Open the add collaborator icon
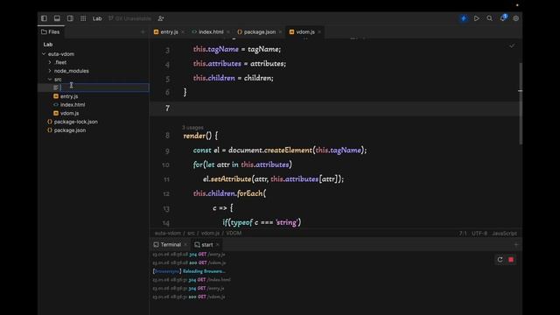The image size is (560, 315). pos(161,18)
